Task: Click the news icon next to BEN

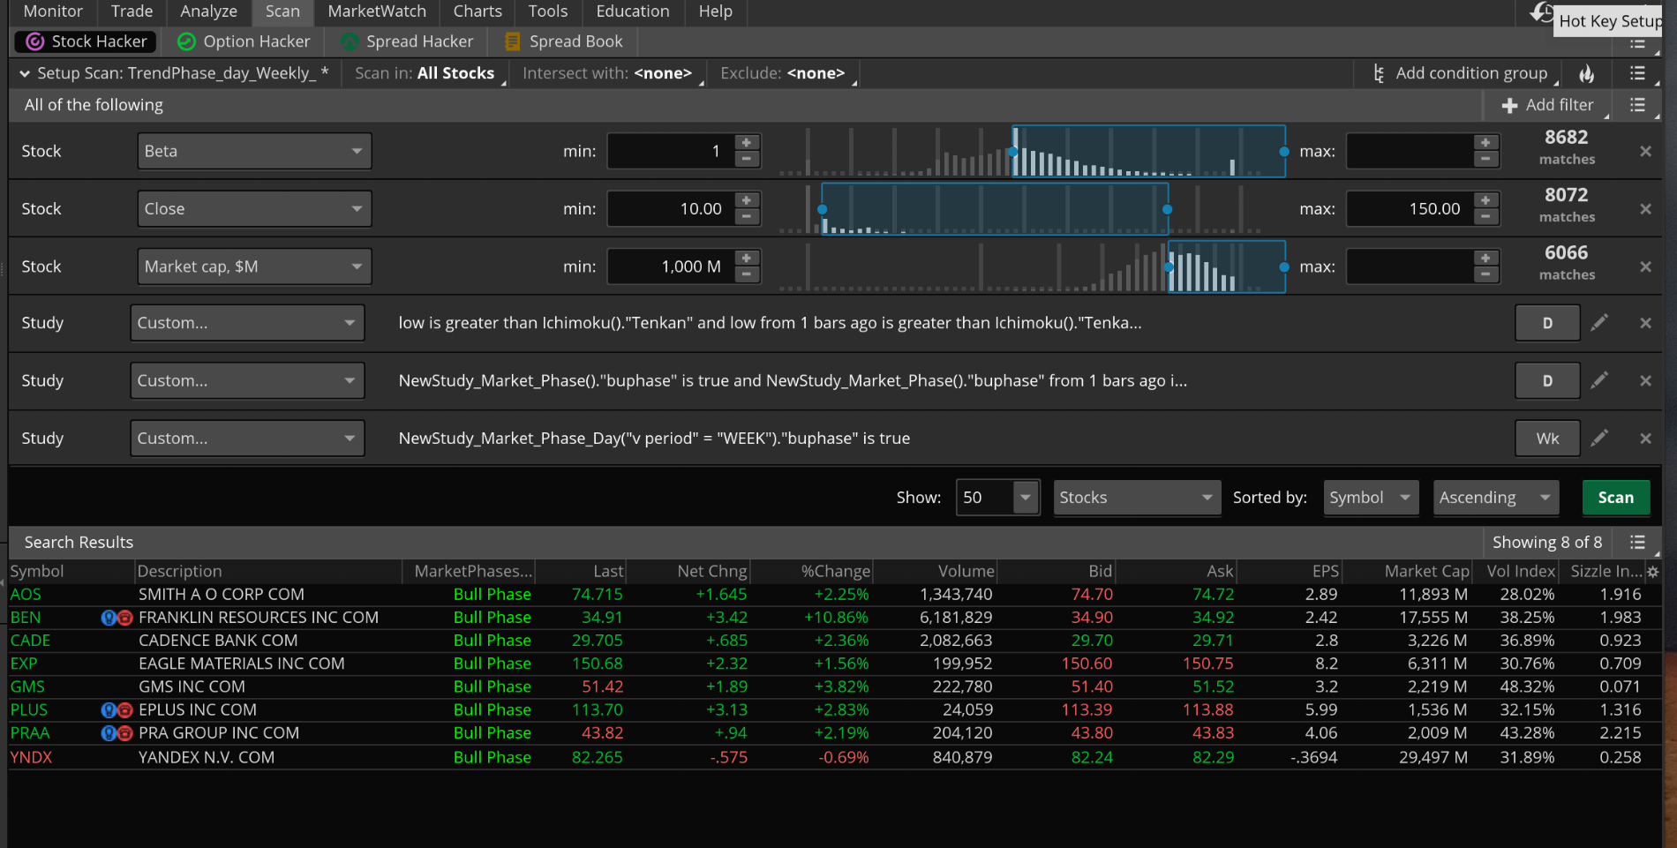Action: point(124,618)
